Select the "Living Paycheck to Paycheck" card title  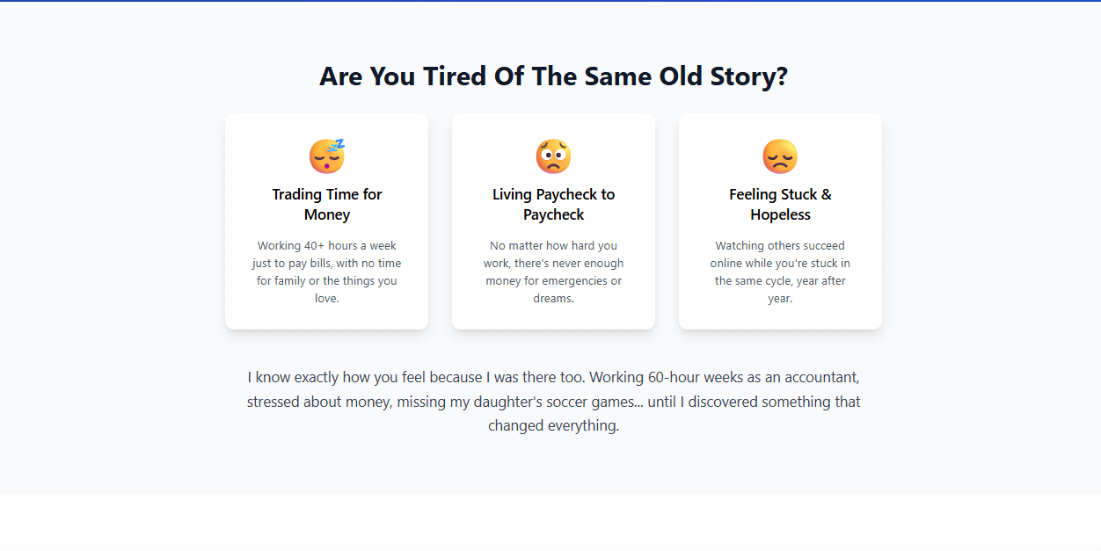(x=553, y=204)
